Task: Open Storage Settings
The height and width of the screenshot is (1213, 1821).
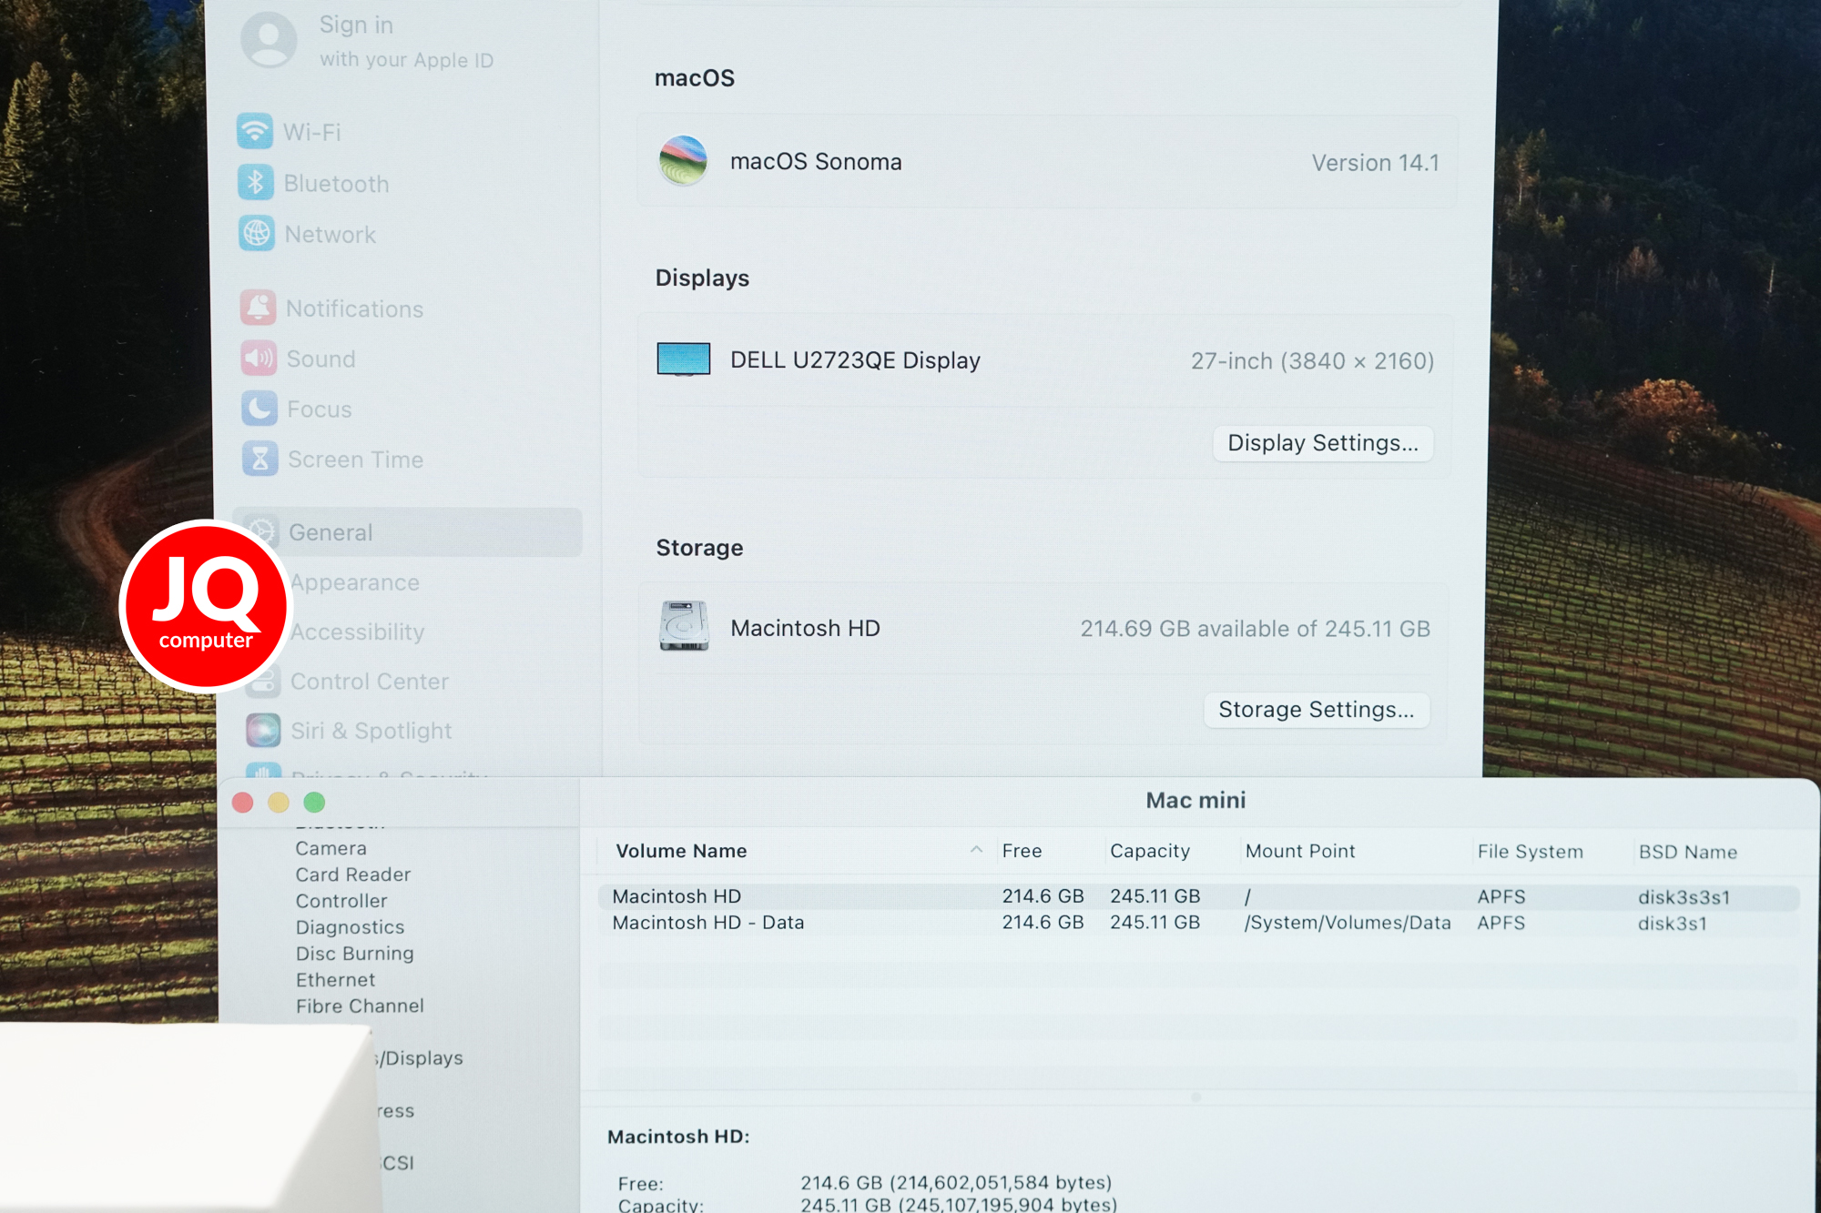Action: 1317,710
